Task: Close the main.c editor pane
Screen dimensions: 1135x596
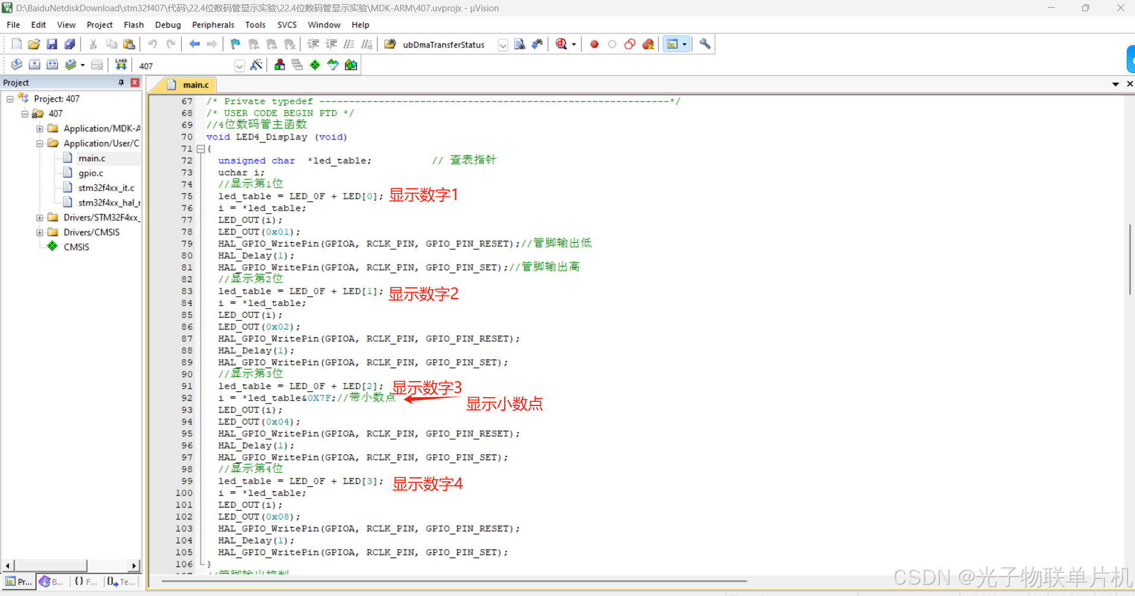Action: click(1130, 84)
